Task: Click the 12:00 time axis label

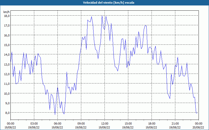Action: (105, 124)
